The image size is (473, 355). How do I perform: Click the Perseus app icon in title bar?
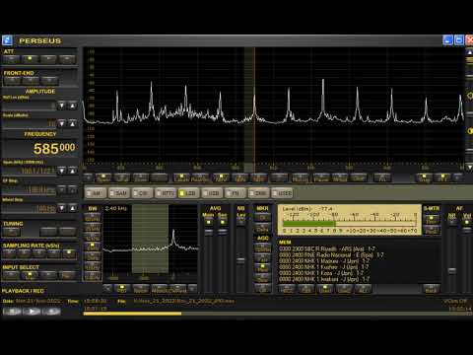tap(7, 40)
